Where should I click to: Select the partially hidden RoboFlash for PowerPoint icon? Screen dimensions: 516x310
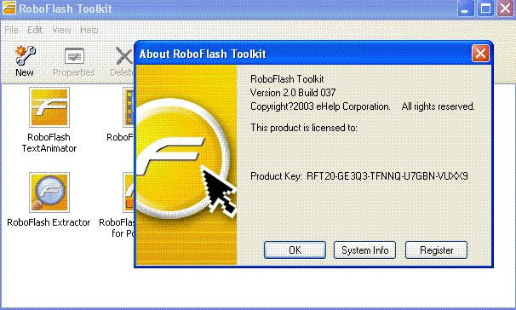pos(129,192)
